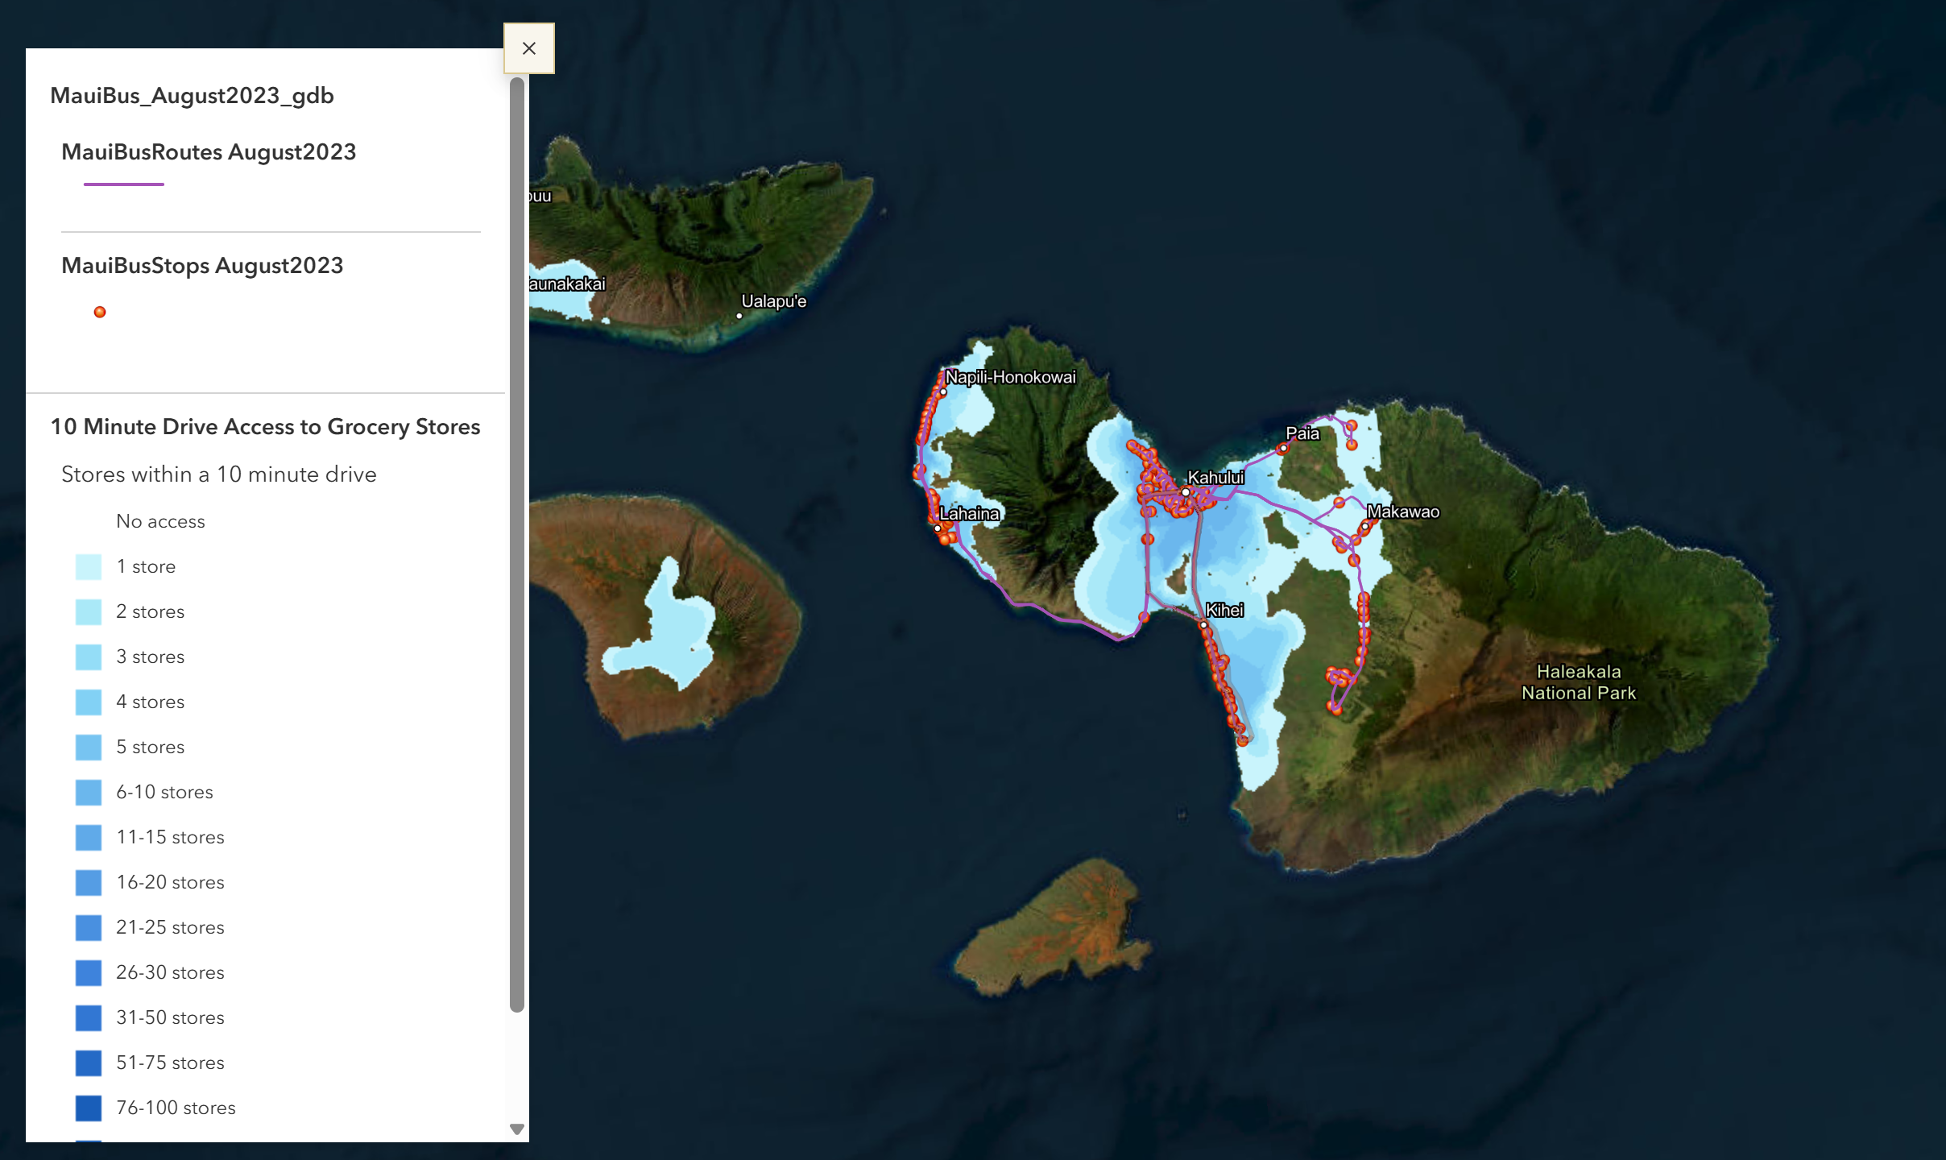Image resolution: width=1946 pixels, height=1160 pixels.
Task: Click the Ualapu'e city marker dot
Action: [x=739, y=316]
